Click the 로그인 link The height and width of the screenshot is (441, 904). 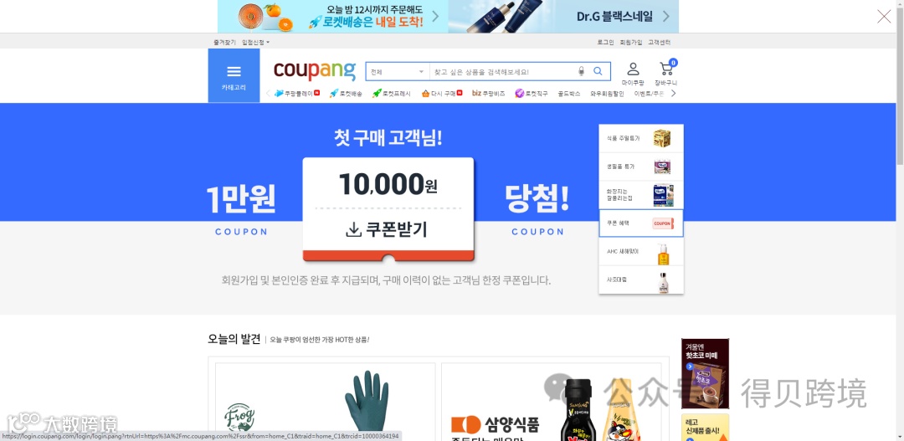605,42
